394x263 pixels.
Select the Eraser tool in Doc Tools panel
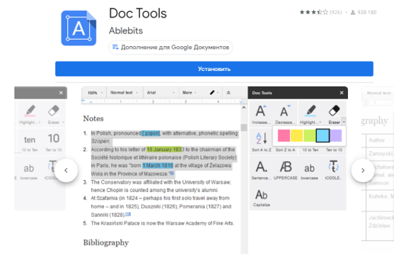click(x=334, y=111)
